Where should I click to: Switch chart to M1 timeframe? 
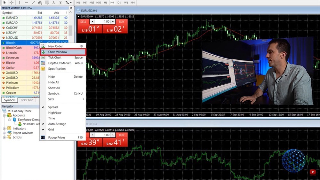click(x=78, y=3)
